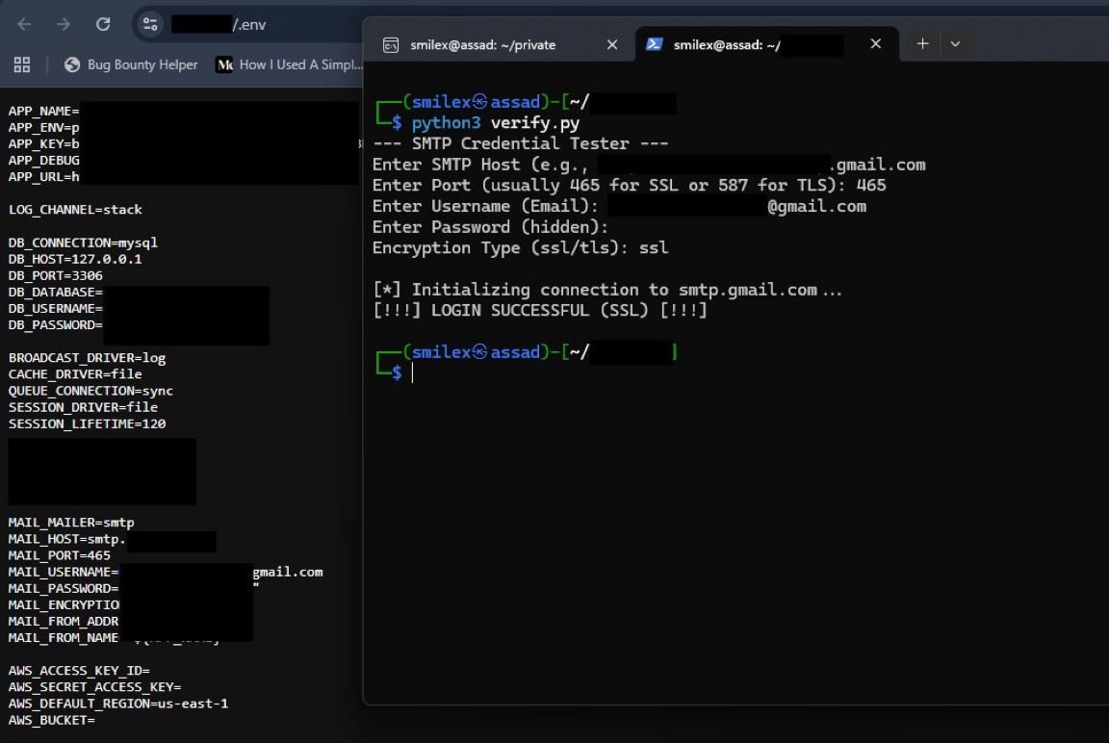
Task: Click 'CACHE_DRIVER=file' line
Action: click(x=75, y=374)
